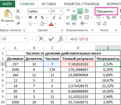Click the fill color bucket icon

(x=42, y=24)
